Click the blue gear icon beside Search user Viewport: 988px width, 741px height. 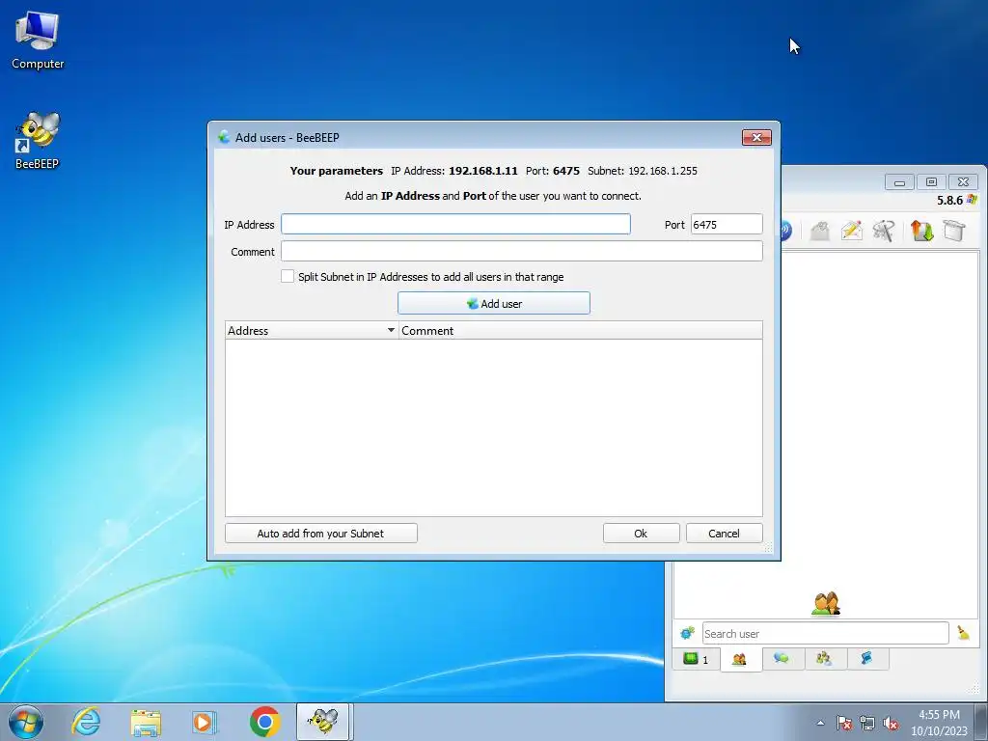click(x=687, y=633)
